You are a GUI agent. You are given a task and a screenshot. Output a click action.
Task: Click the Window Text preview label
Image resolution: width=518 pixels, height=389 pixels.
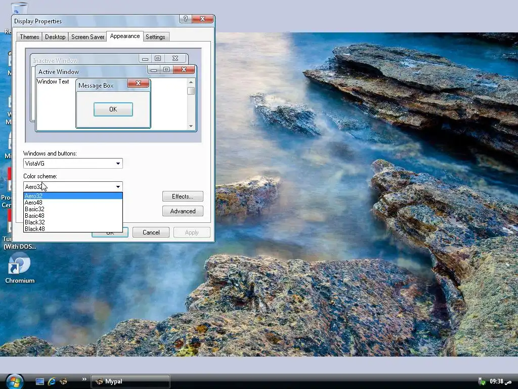pyautogui.click(x=53, y=82)
